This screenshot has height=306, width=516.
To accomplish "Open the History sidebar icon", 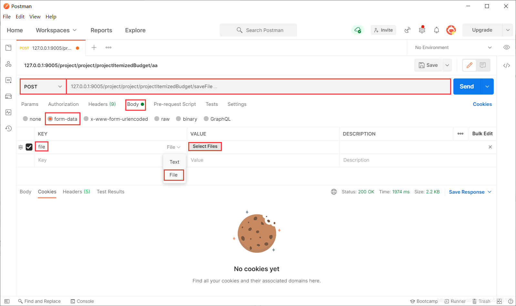I will click(8, 128).
